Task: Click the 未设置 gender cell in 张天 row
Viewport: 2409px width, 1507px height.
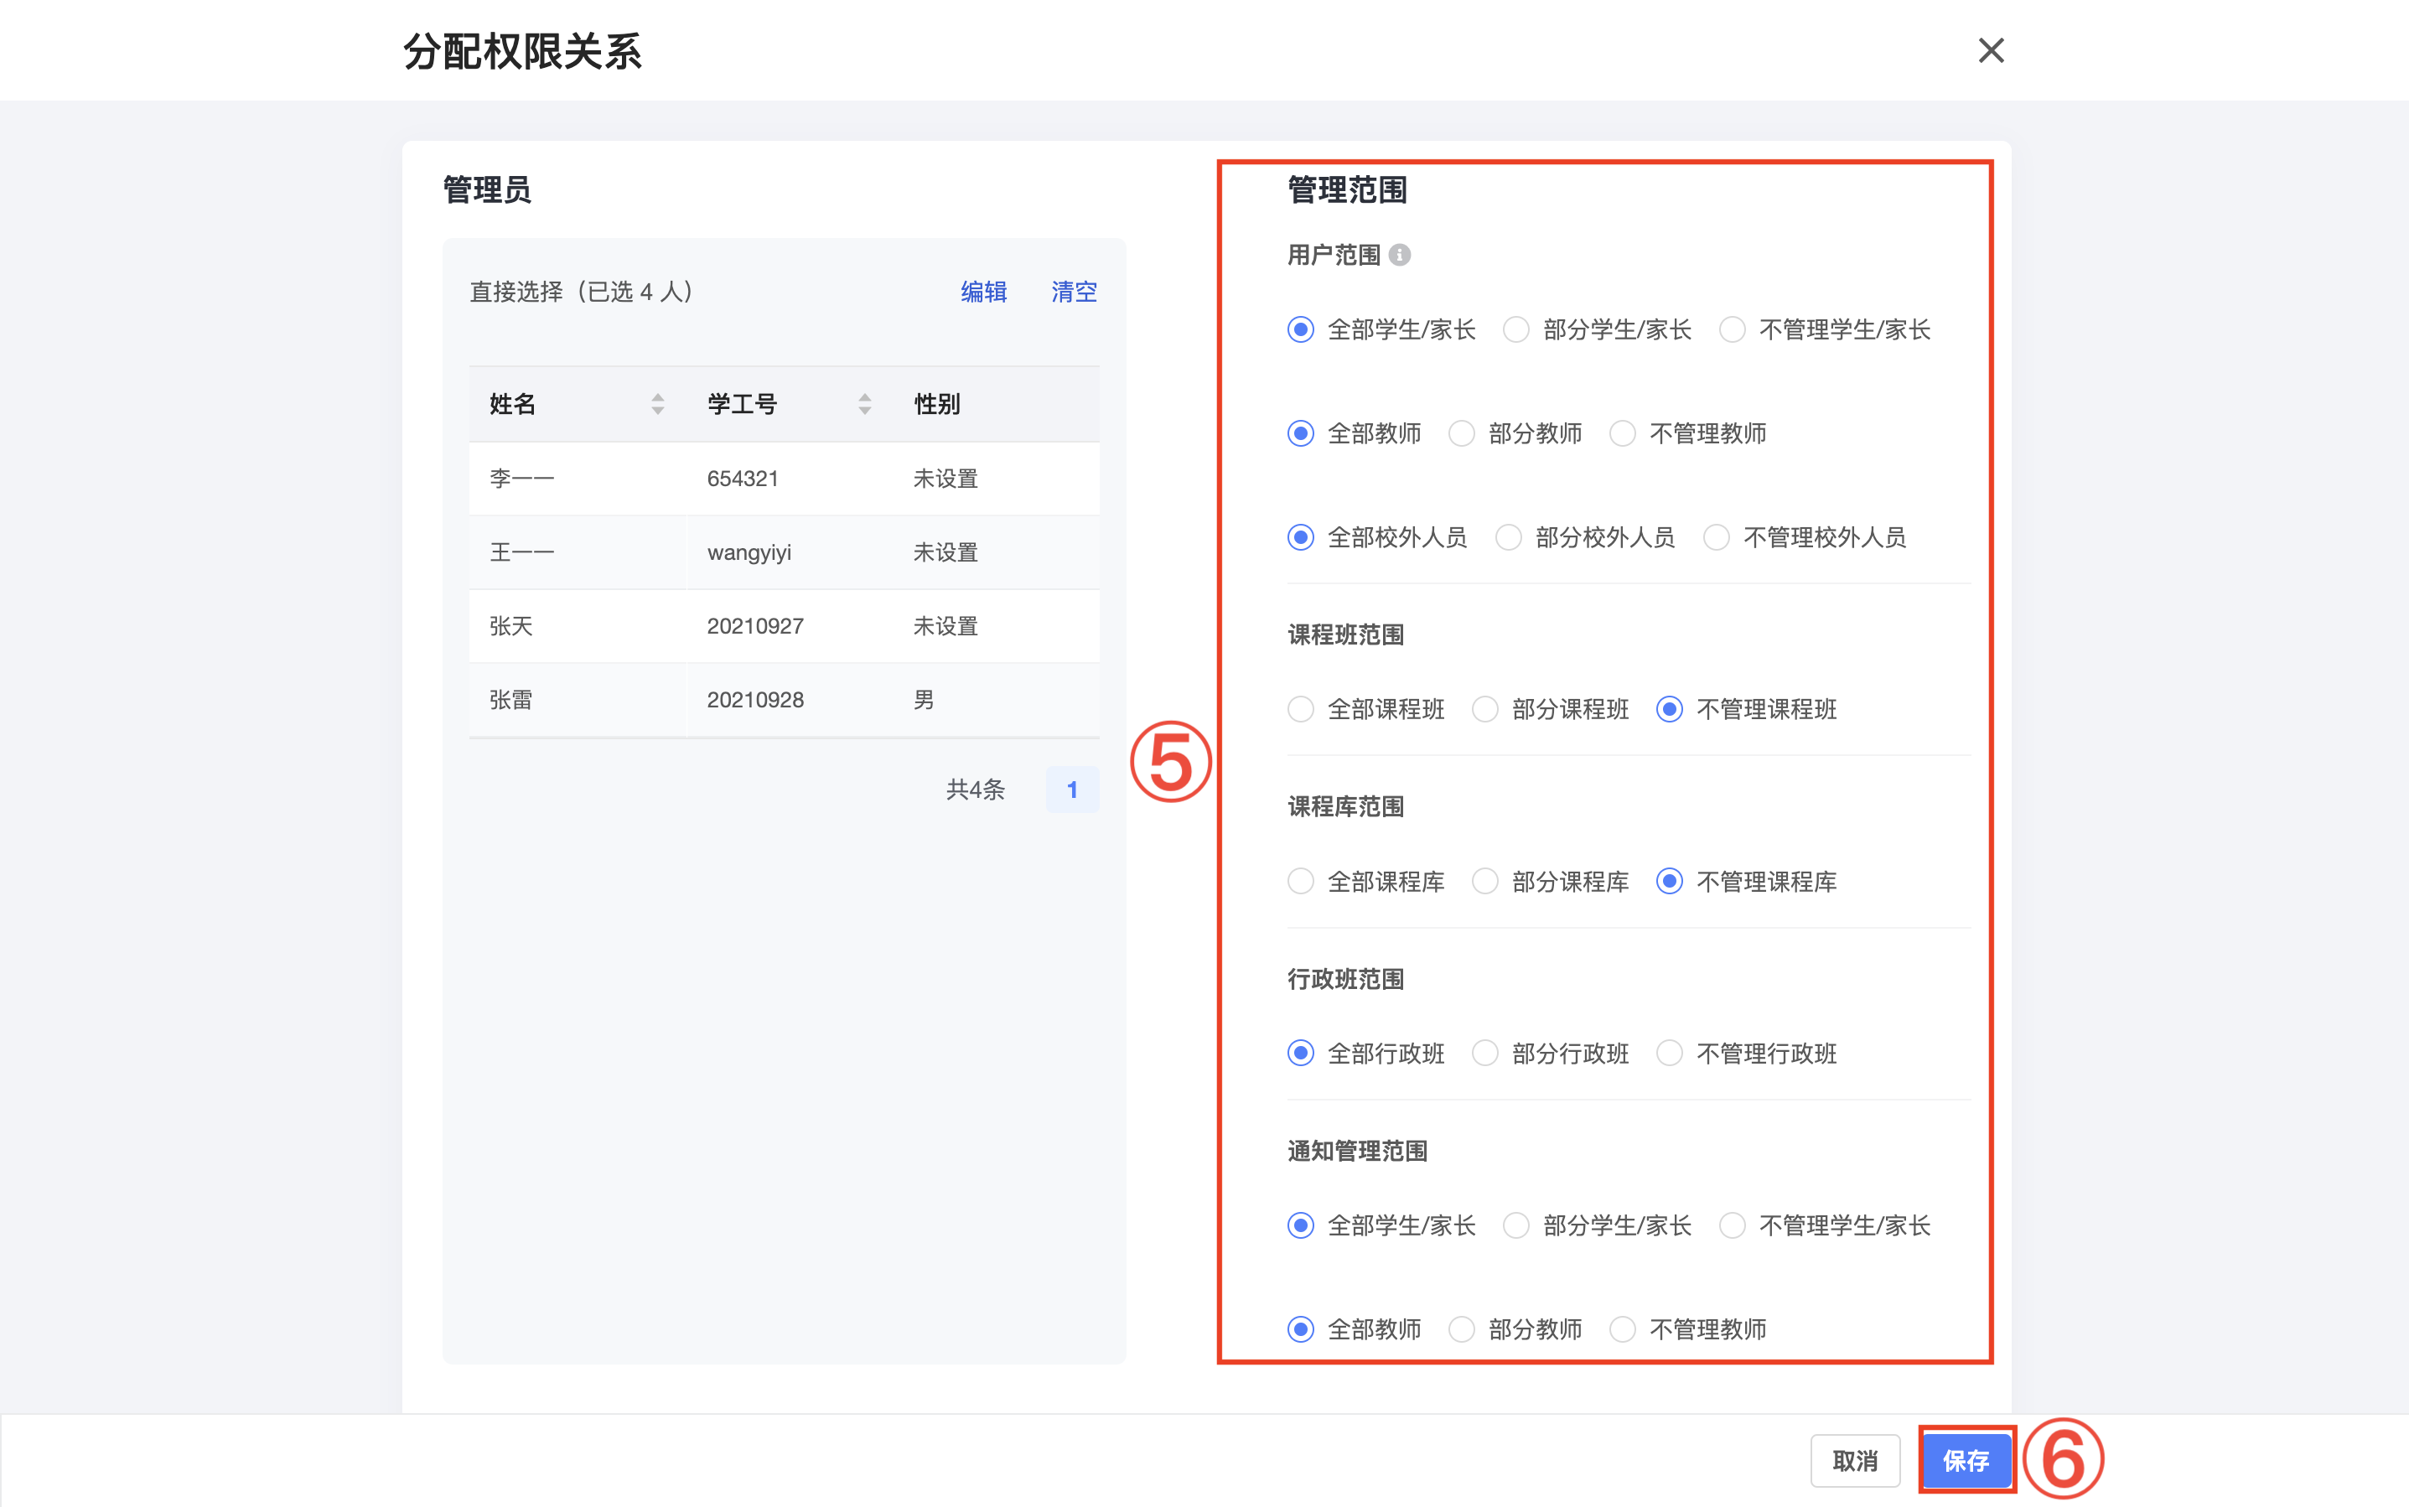Action: click(945, 626)
